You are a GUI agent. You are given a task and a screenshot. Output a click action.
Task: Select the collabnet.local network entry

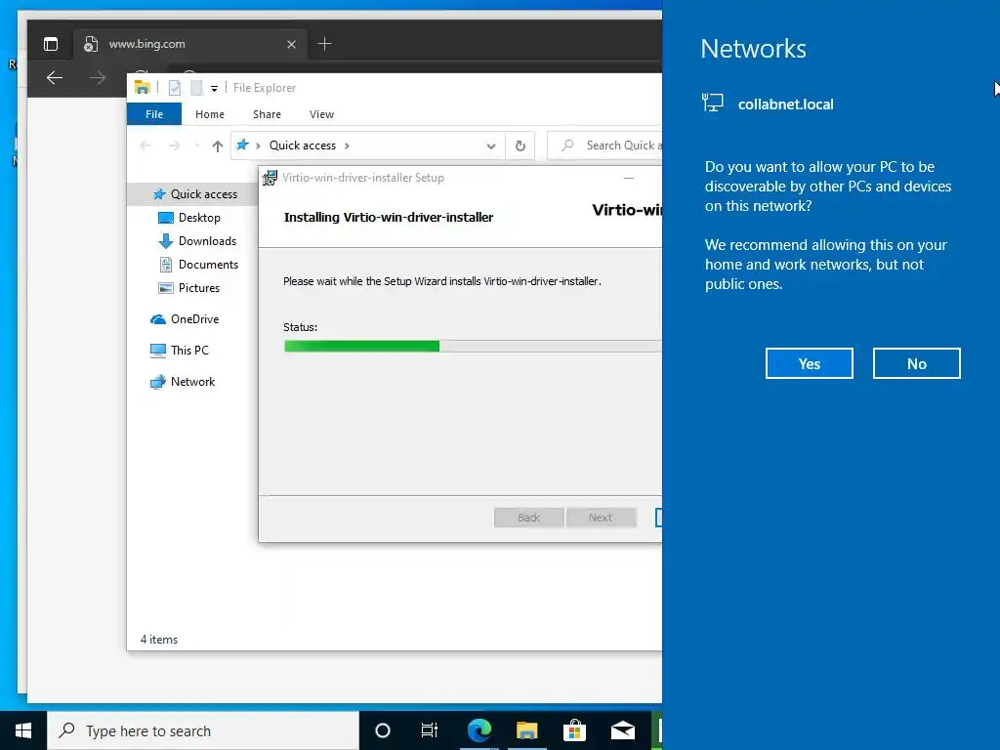[x=786, y=104]
